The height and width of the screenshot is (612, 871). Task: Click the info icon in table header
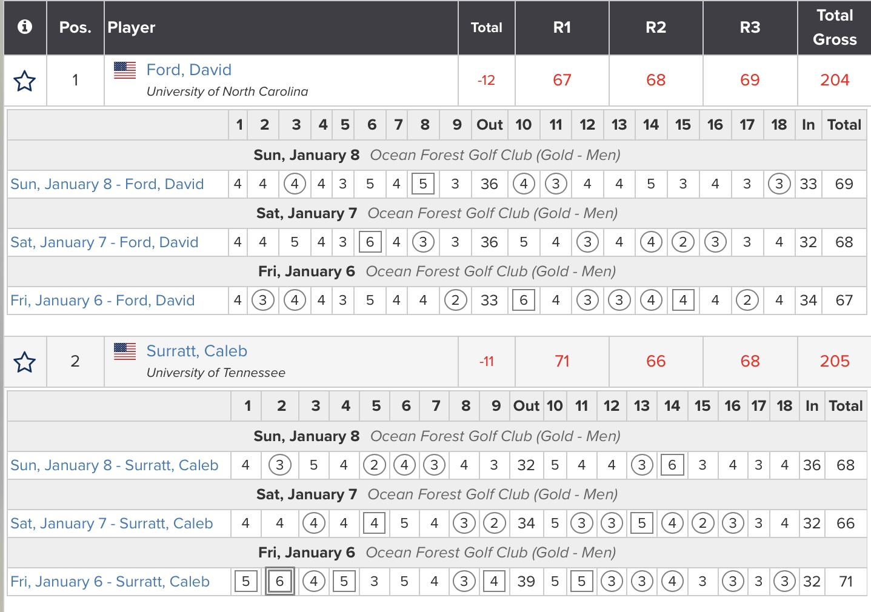(25, 27)
